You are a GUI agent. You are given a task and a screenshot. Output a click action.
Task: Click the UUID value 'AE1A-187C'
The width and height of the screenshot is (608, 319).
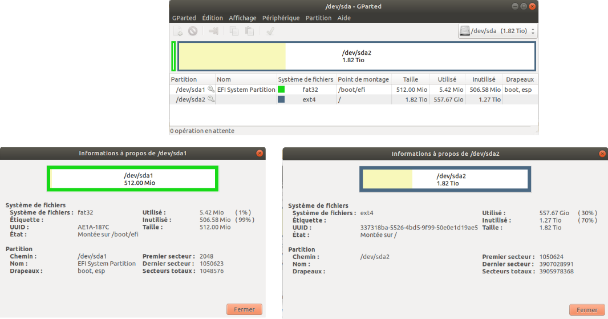pos(94,227)
